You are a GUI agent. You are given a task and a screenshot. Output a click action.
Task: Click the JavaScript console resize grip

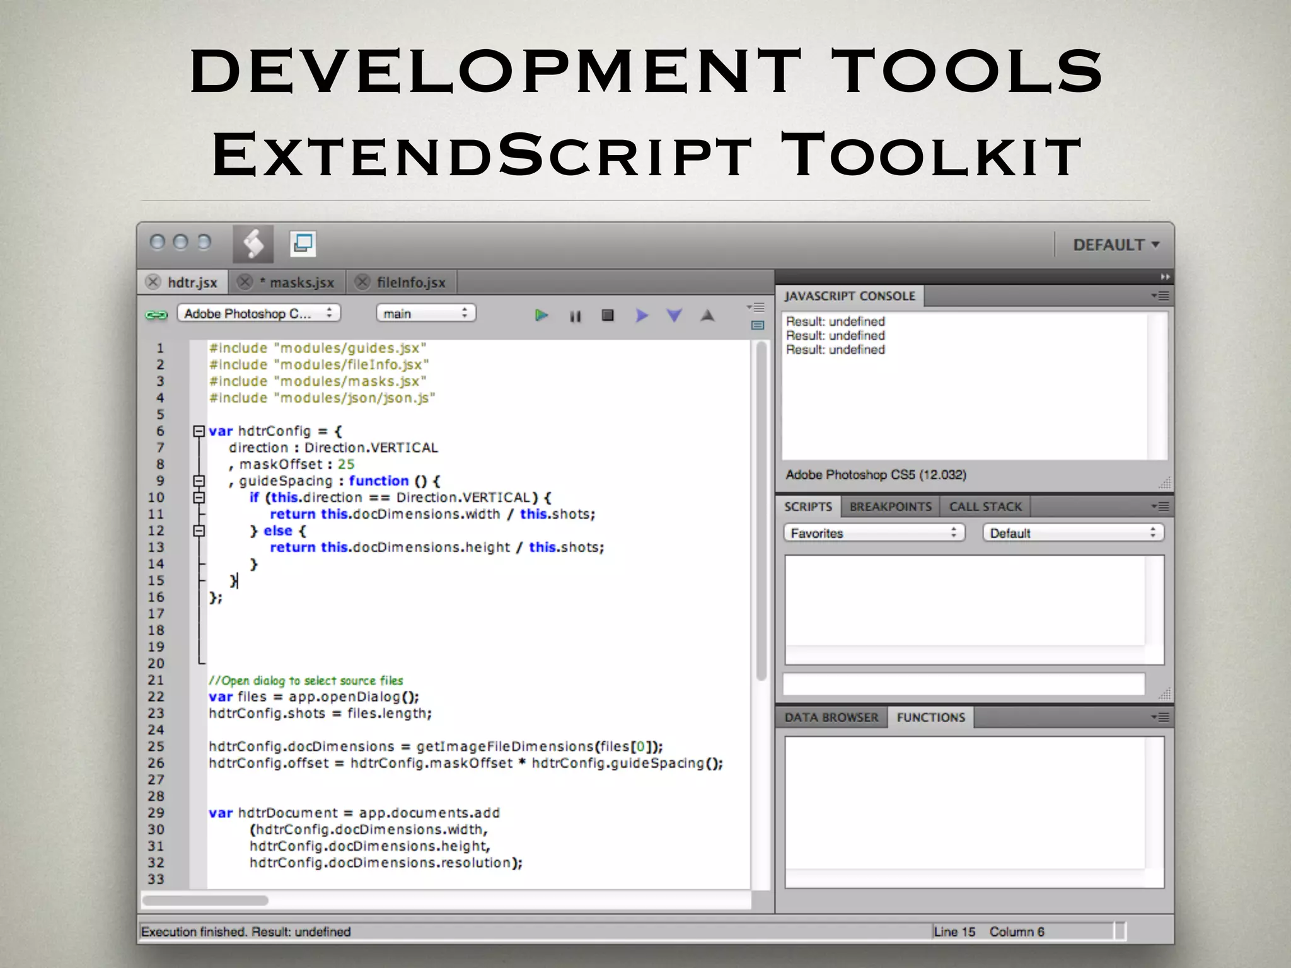click(x=1164, y=483)
